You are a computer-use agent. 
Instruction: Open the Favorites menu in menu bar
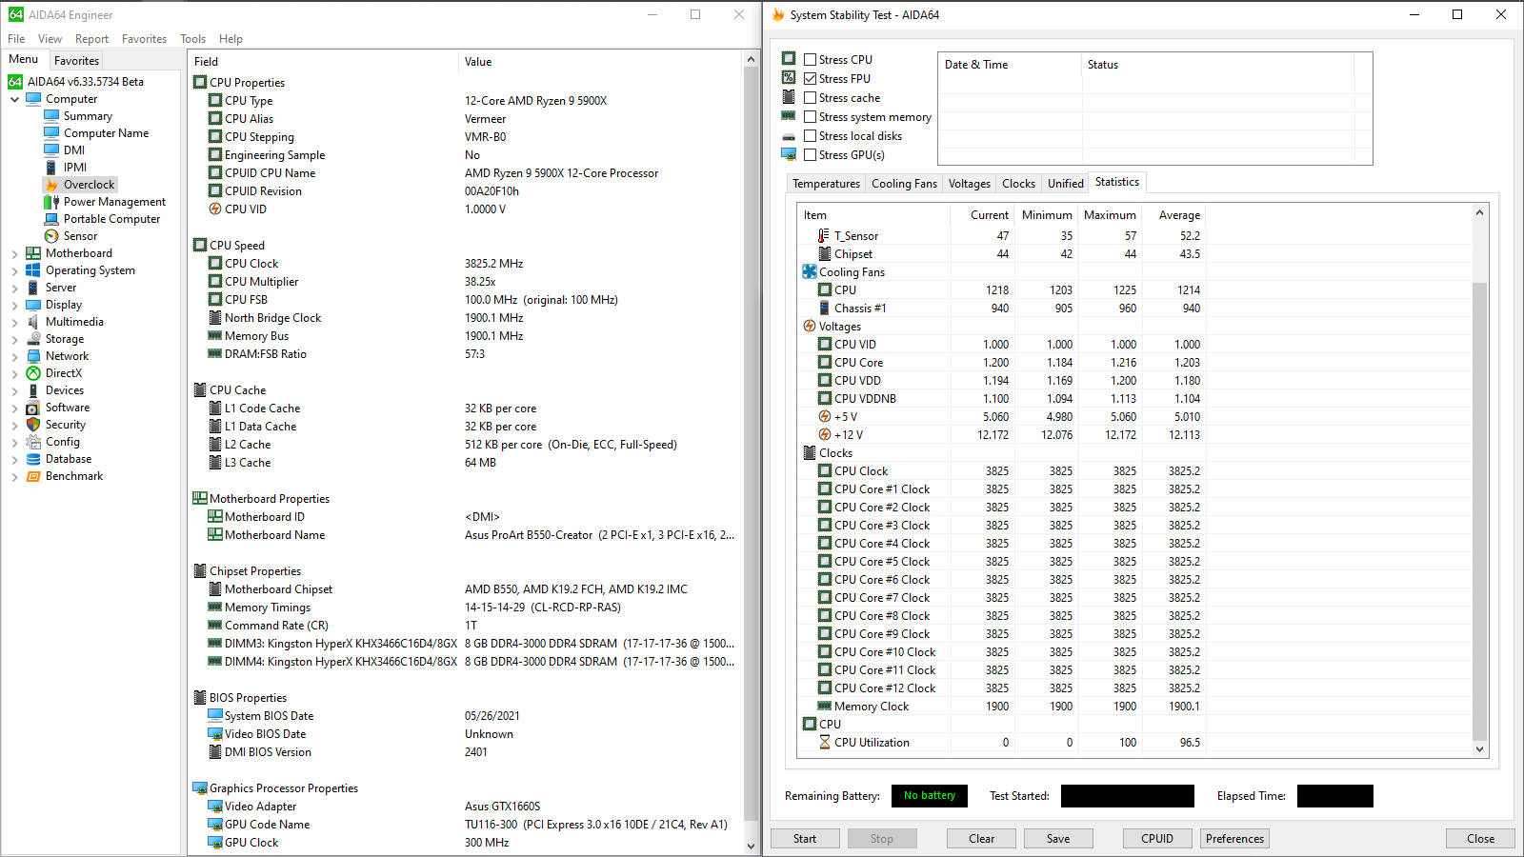pos(144,39)
